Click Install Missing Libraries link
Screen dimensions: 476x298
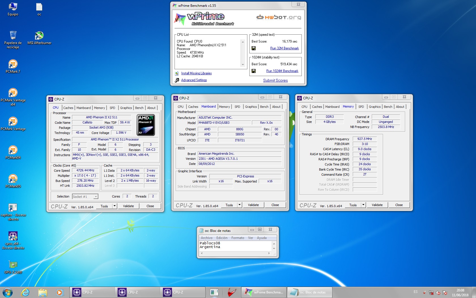[x=196, y=73]
